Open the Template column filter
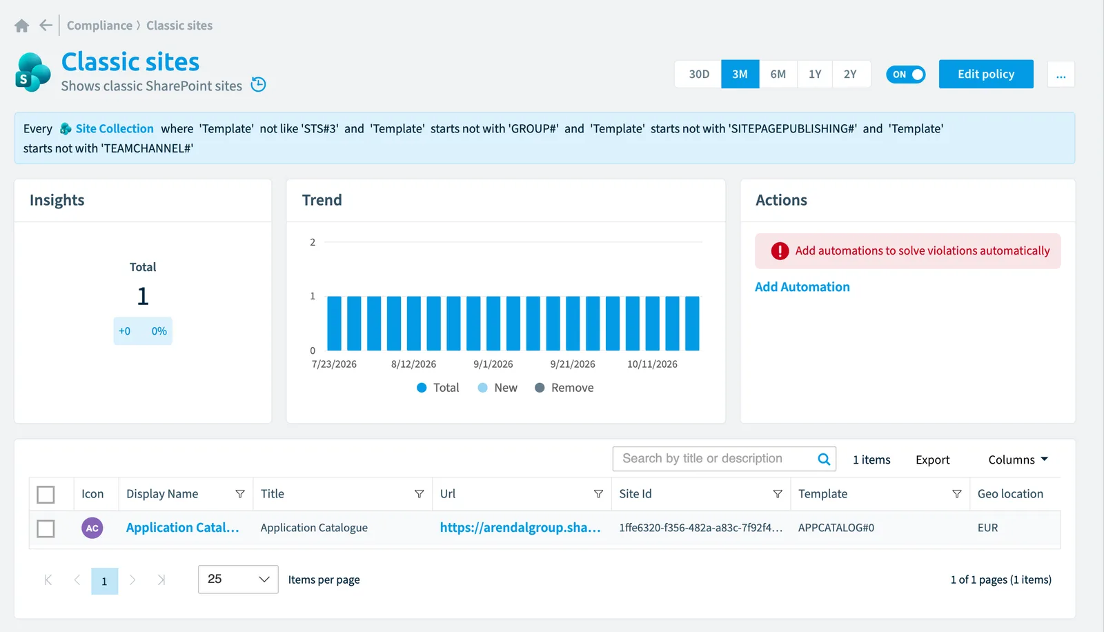 (957, 494)
